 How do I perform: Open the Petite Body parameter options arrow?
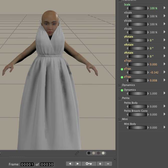coord(164,106)
